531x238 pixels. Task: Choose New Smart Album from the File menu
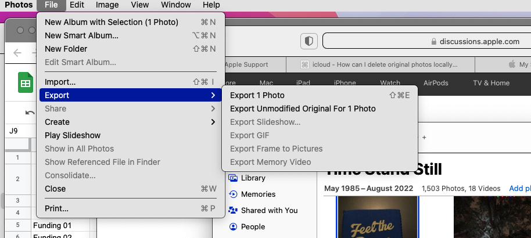(81, 35)
